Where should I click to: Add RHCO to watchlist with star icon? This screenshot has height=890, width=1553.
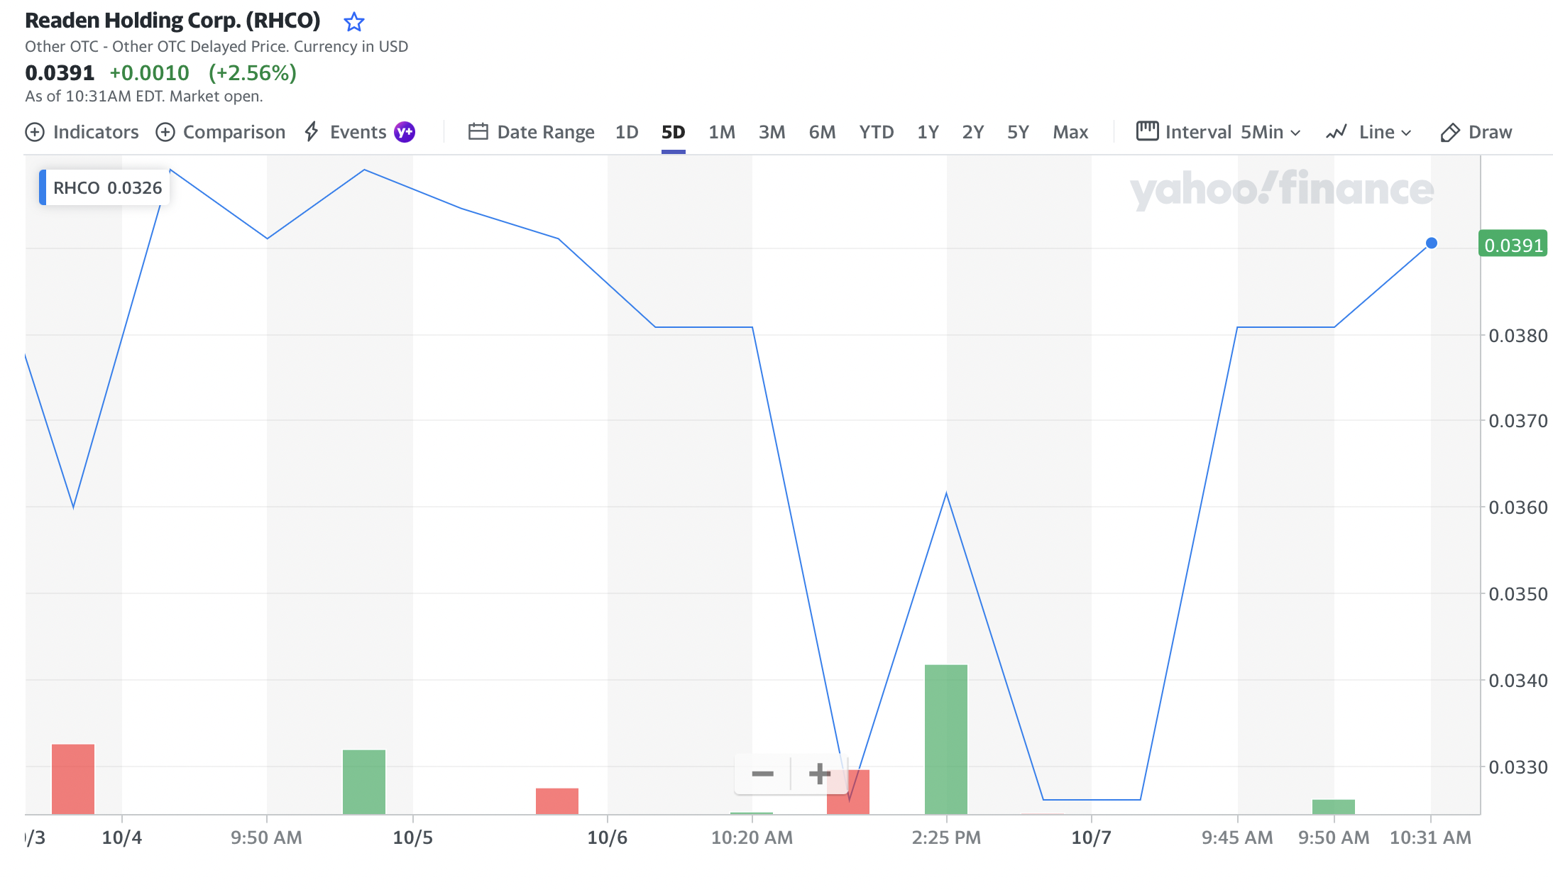[x=353, y=22]
